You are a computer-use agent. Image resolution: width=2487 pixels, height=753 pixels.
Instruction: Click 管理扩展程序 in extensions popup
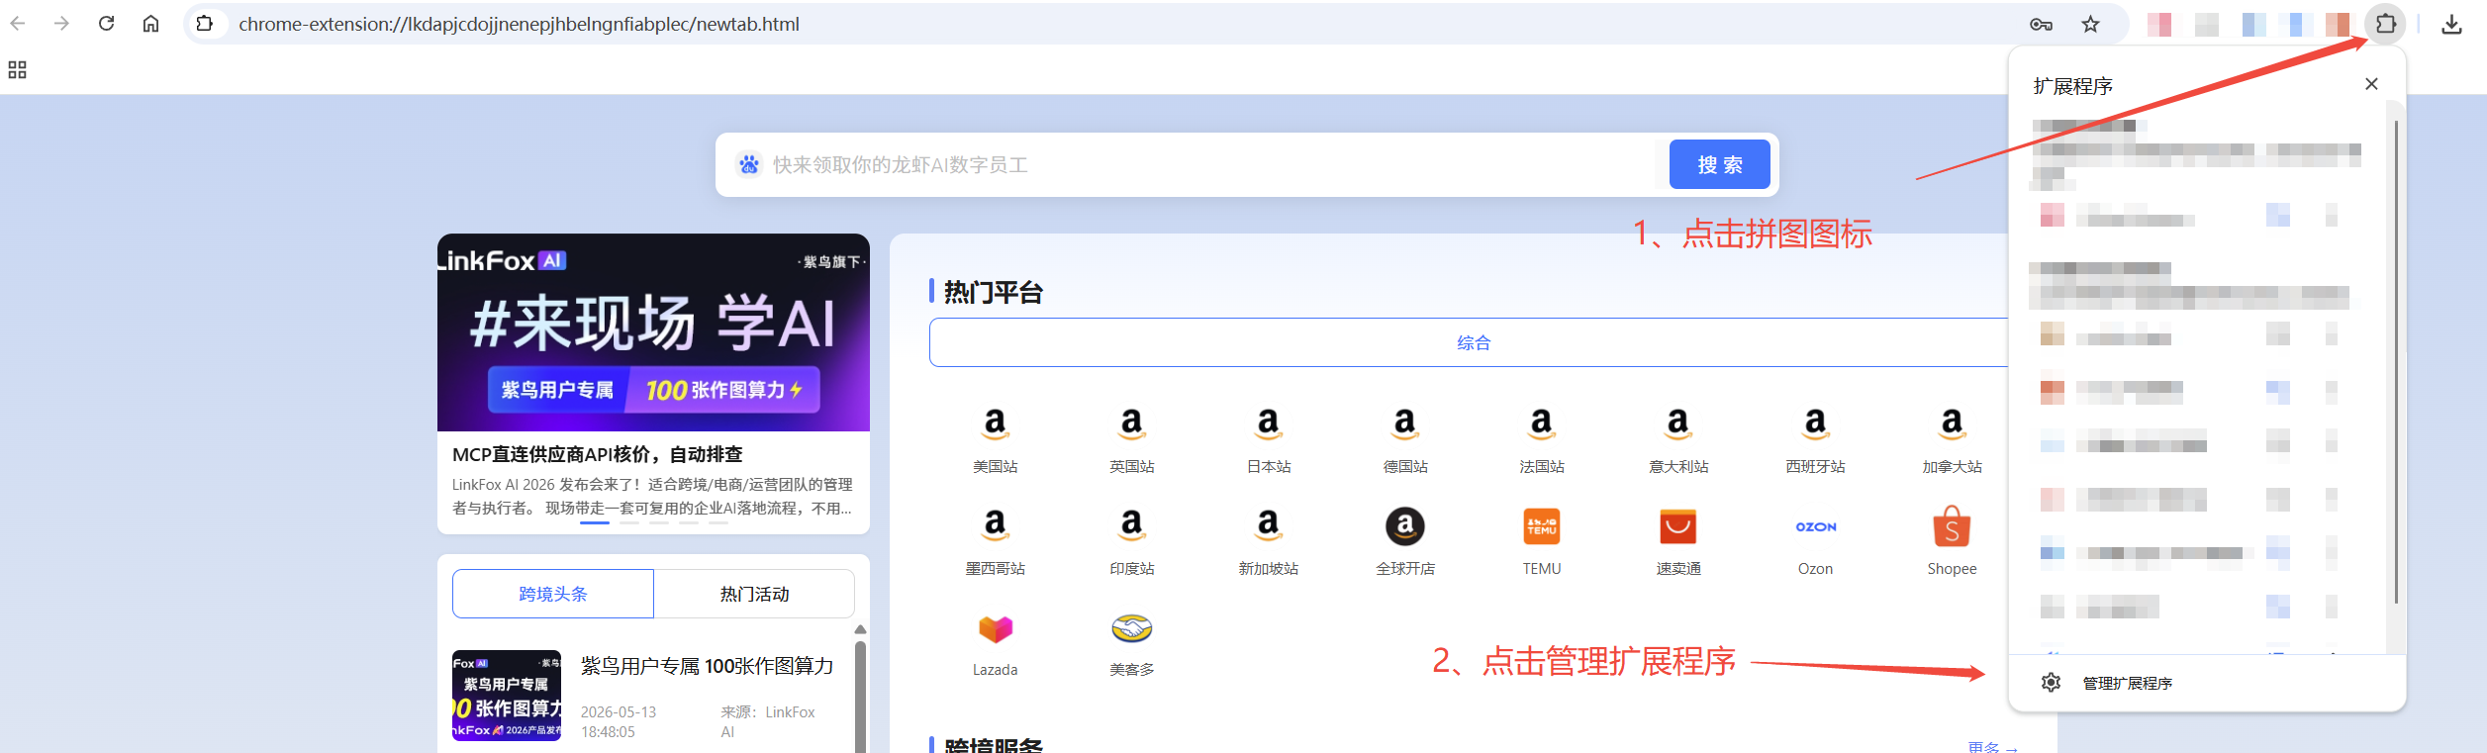tap(2127, 683)
